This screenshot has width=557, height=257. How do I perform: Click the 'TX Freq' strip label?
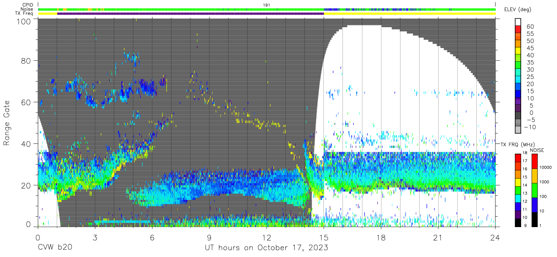pyautogui.click(x=24, y=14)
